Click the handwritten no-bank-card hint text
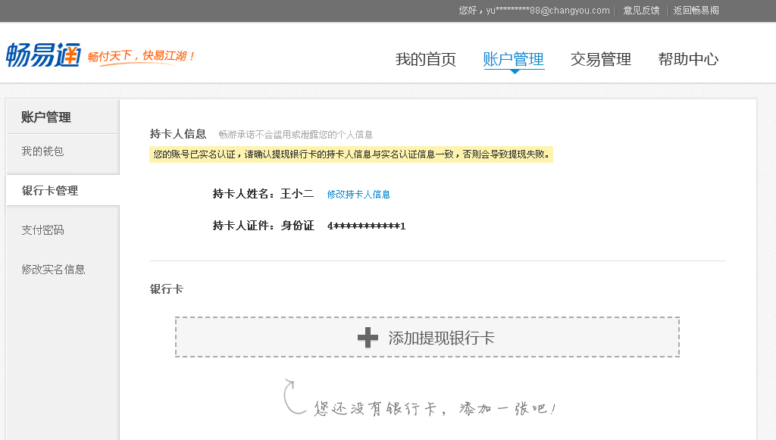 point(435,409)
